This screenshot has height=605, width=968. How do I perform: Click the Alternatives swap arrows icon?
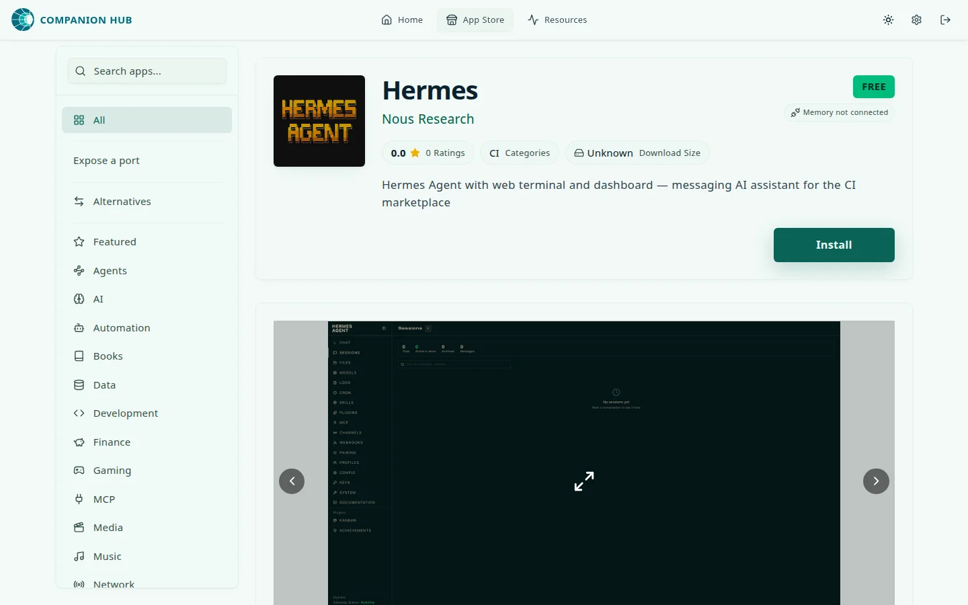click(x=79, y=201)
